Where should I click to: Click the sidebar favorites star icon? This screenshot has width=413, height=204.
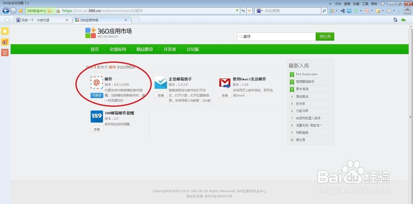pyautogui.click(x=5, y=31)
